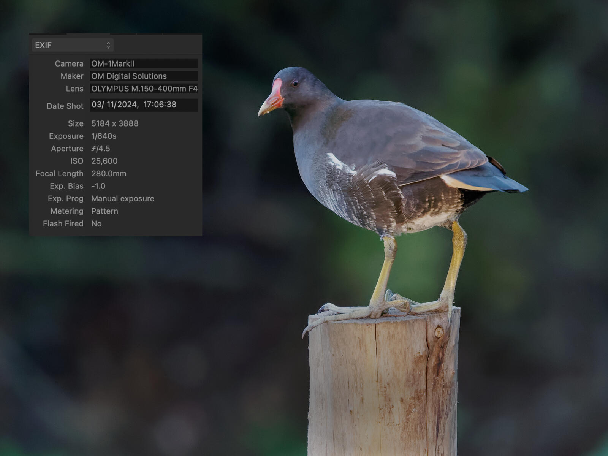Click the Exposure value 1/640s
Screen dimensions: 608x456
coord(104,136)
